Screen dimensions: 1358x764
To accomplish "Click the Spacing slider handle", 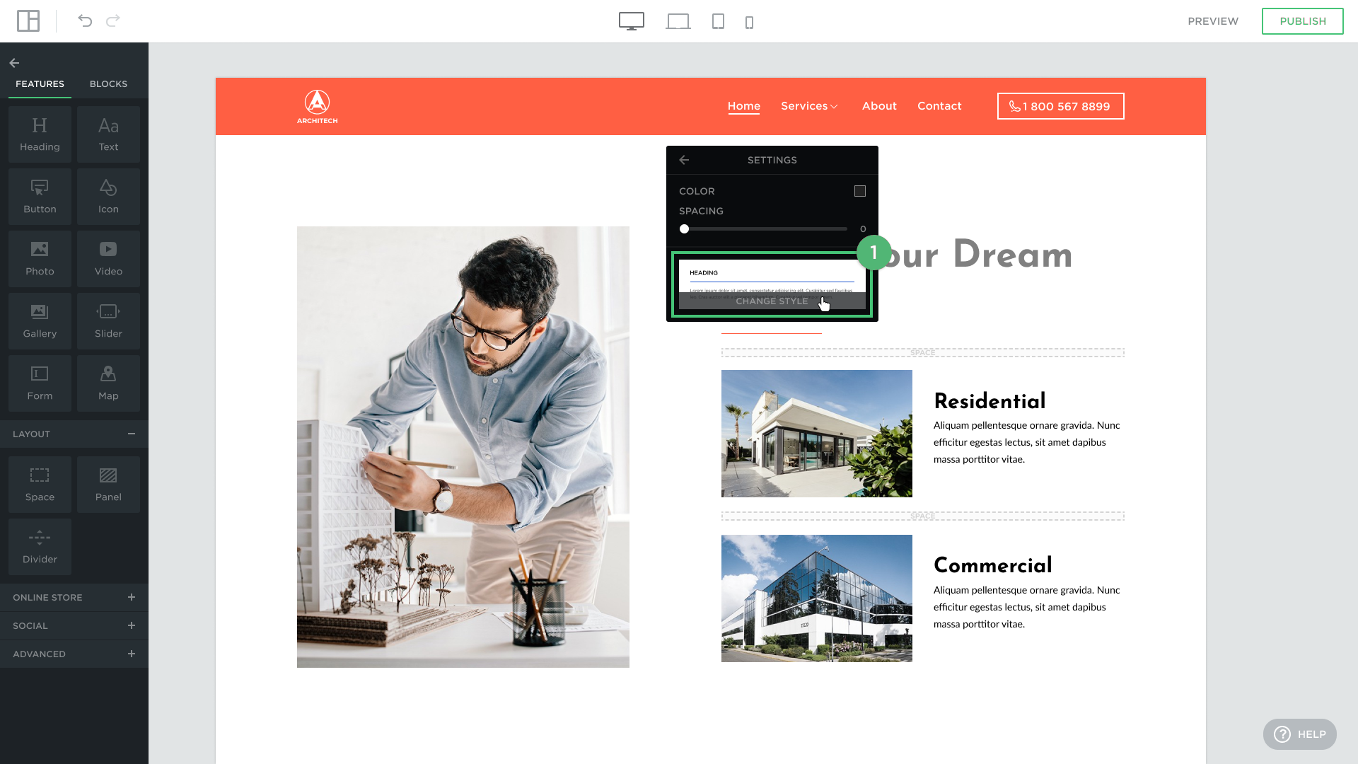I will pos(684,228).
